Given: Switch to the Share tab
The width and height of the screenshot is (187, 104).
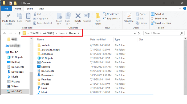Looking at the screenshot, I should point(30,9).
